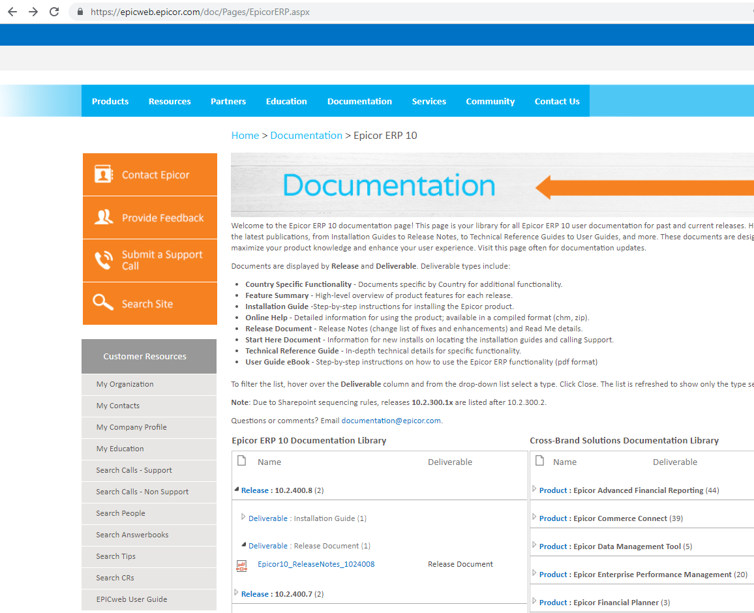Image resolution: width=754 pixels, height=613 pixels.
Task: Click Deliverable column header in ERP 10 library
Action: pos(450,462)
